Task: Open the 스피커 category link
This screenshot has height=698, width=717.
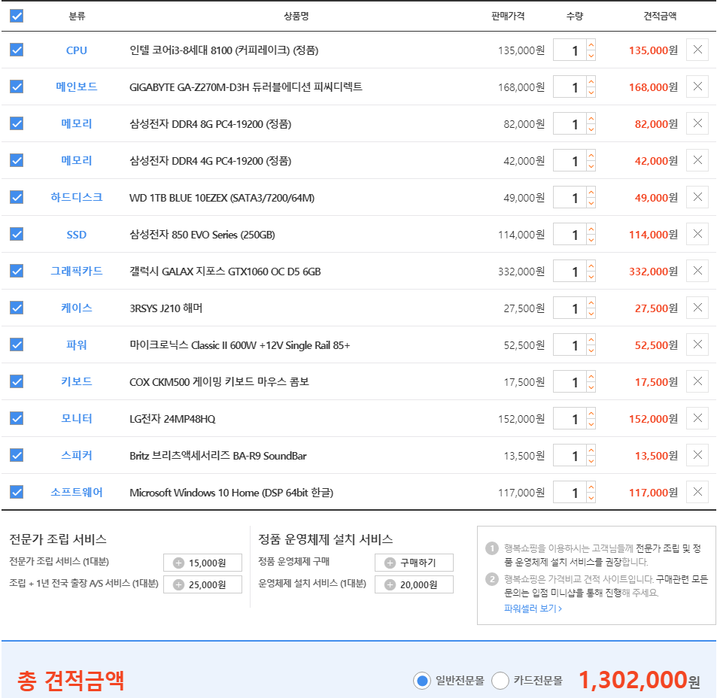Action: coord(76,455)
